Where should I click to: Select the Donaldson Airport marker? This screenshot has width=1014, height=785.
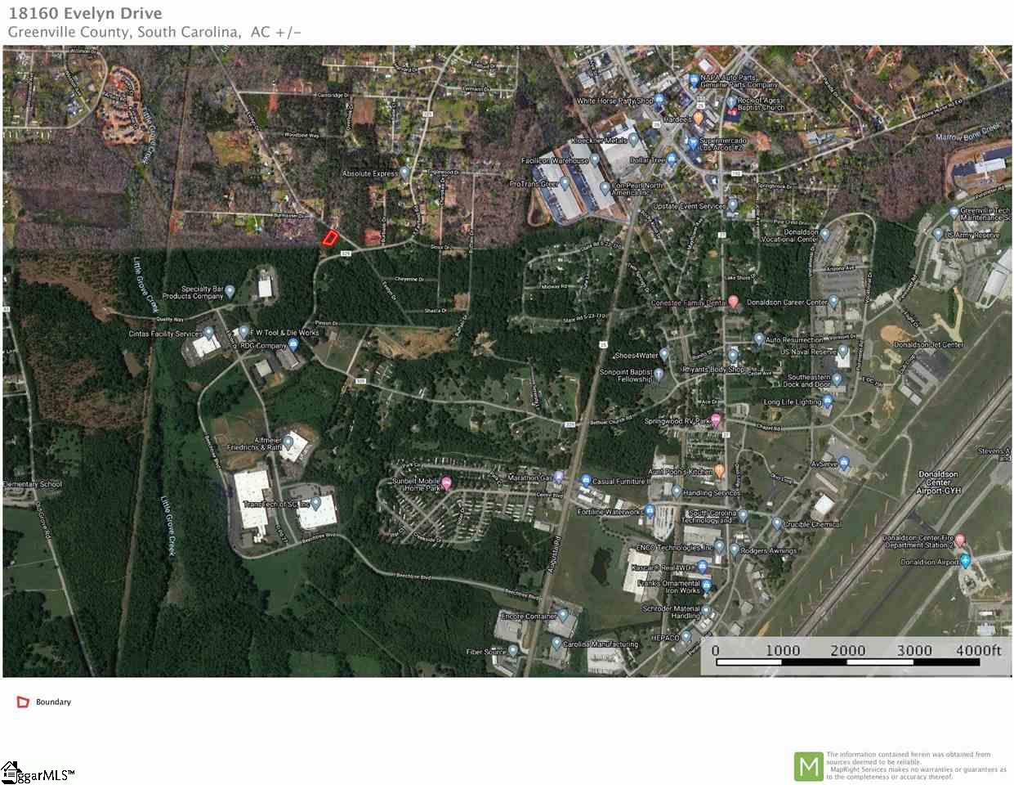[x=965, y=561]
